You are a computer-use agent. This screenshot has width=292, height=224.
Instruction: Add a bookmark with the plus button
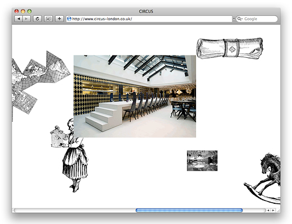pos(60,19)
